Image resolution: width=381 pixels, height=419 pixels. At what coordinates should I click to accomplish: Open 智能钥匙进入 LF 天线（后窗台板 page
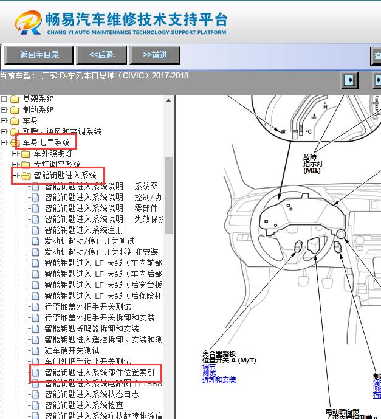point(103,285)
